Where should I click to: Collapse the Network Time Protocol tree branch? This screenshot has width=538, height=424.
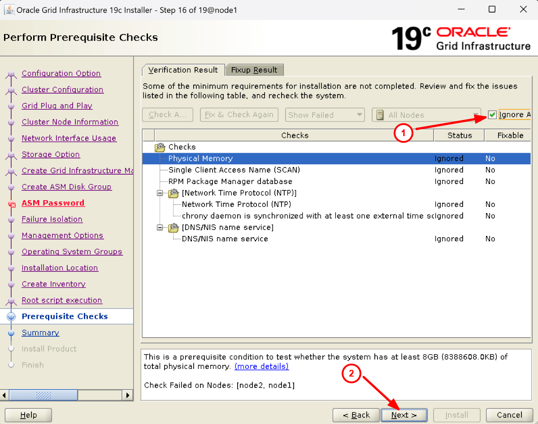coord(160,193)
